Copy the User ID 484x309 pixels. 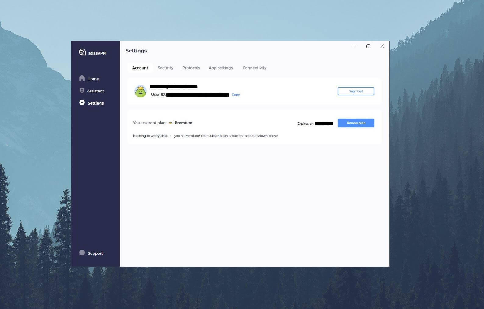click(x=236, y=95)
